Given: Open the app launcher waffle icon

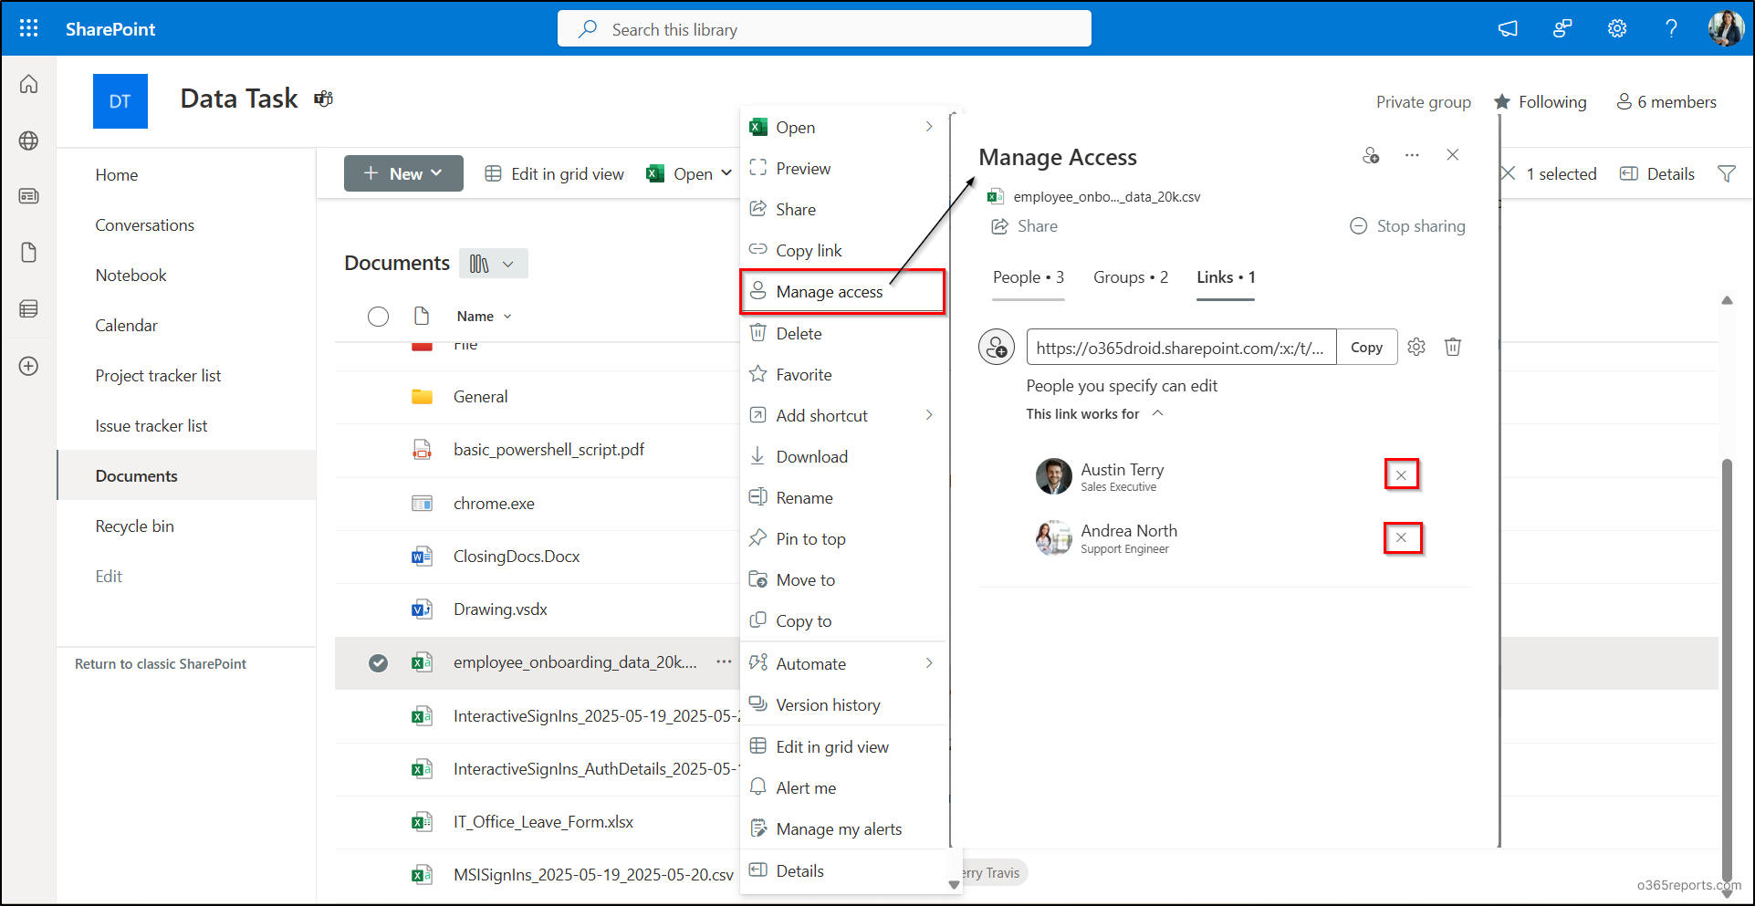Looking at the screenshot, I should pos(28,28).
